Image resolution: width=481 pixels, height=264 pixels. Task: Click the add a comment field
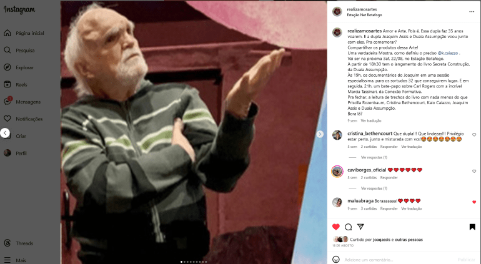[x=399, y=260]
